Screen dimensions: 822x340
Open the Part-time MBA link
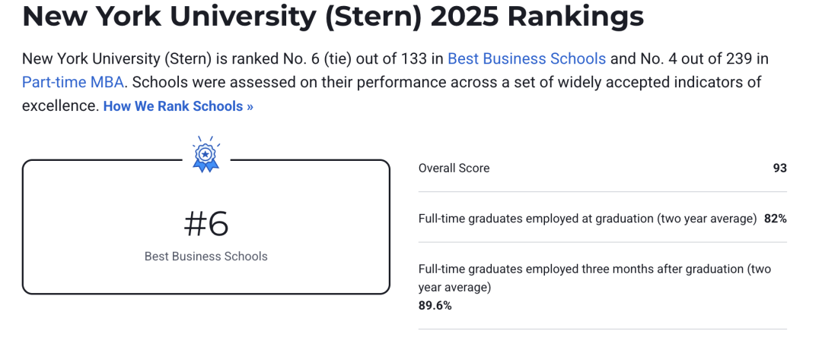(72, 82)
